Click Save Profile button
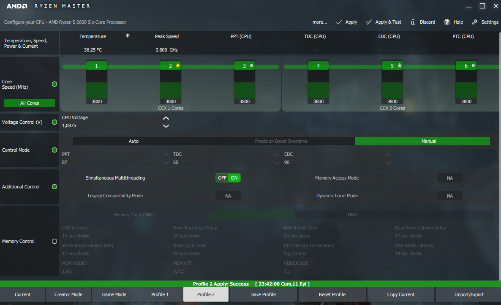 tap(264, 294)
